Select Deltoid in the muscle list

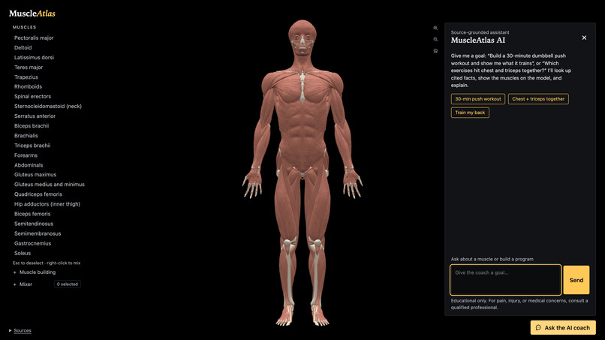[23, 47]
